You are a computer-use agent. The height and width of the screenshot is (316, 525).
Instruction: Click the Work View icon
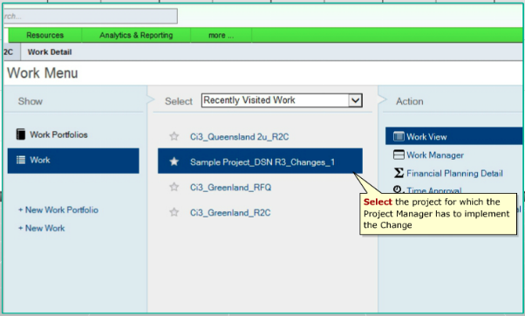399,136
